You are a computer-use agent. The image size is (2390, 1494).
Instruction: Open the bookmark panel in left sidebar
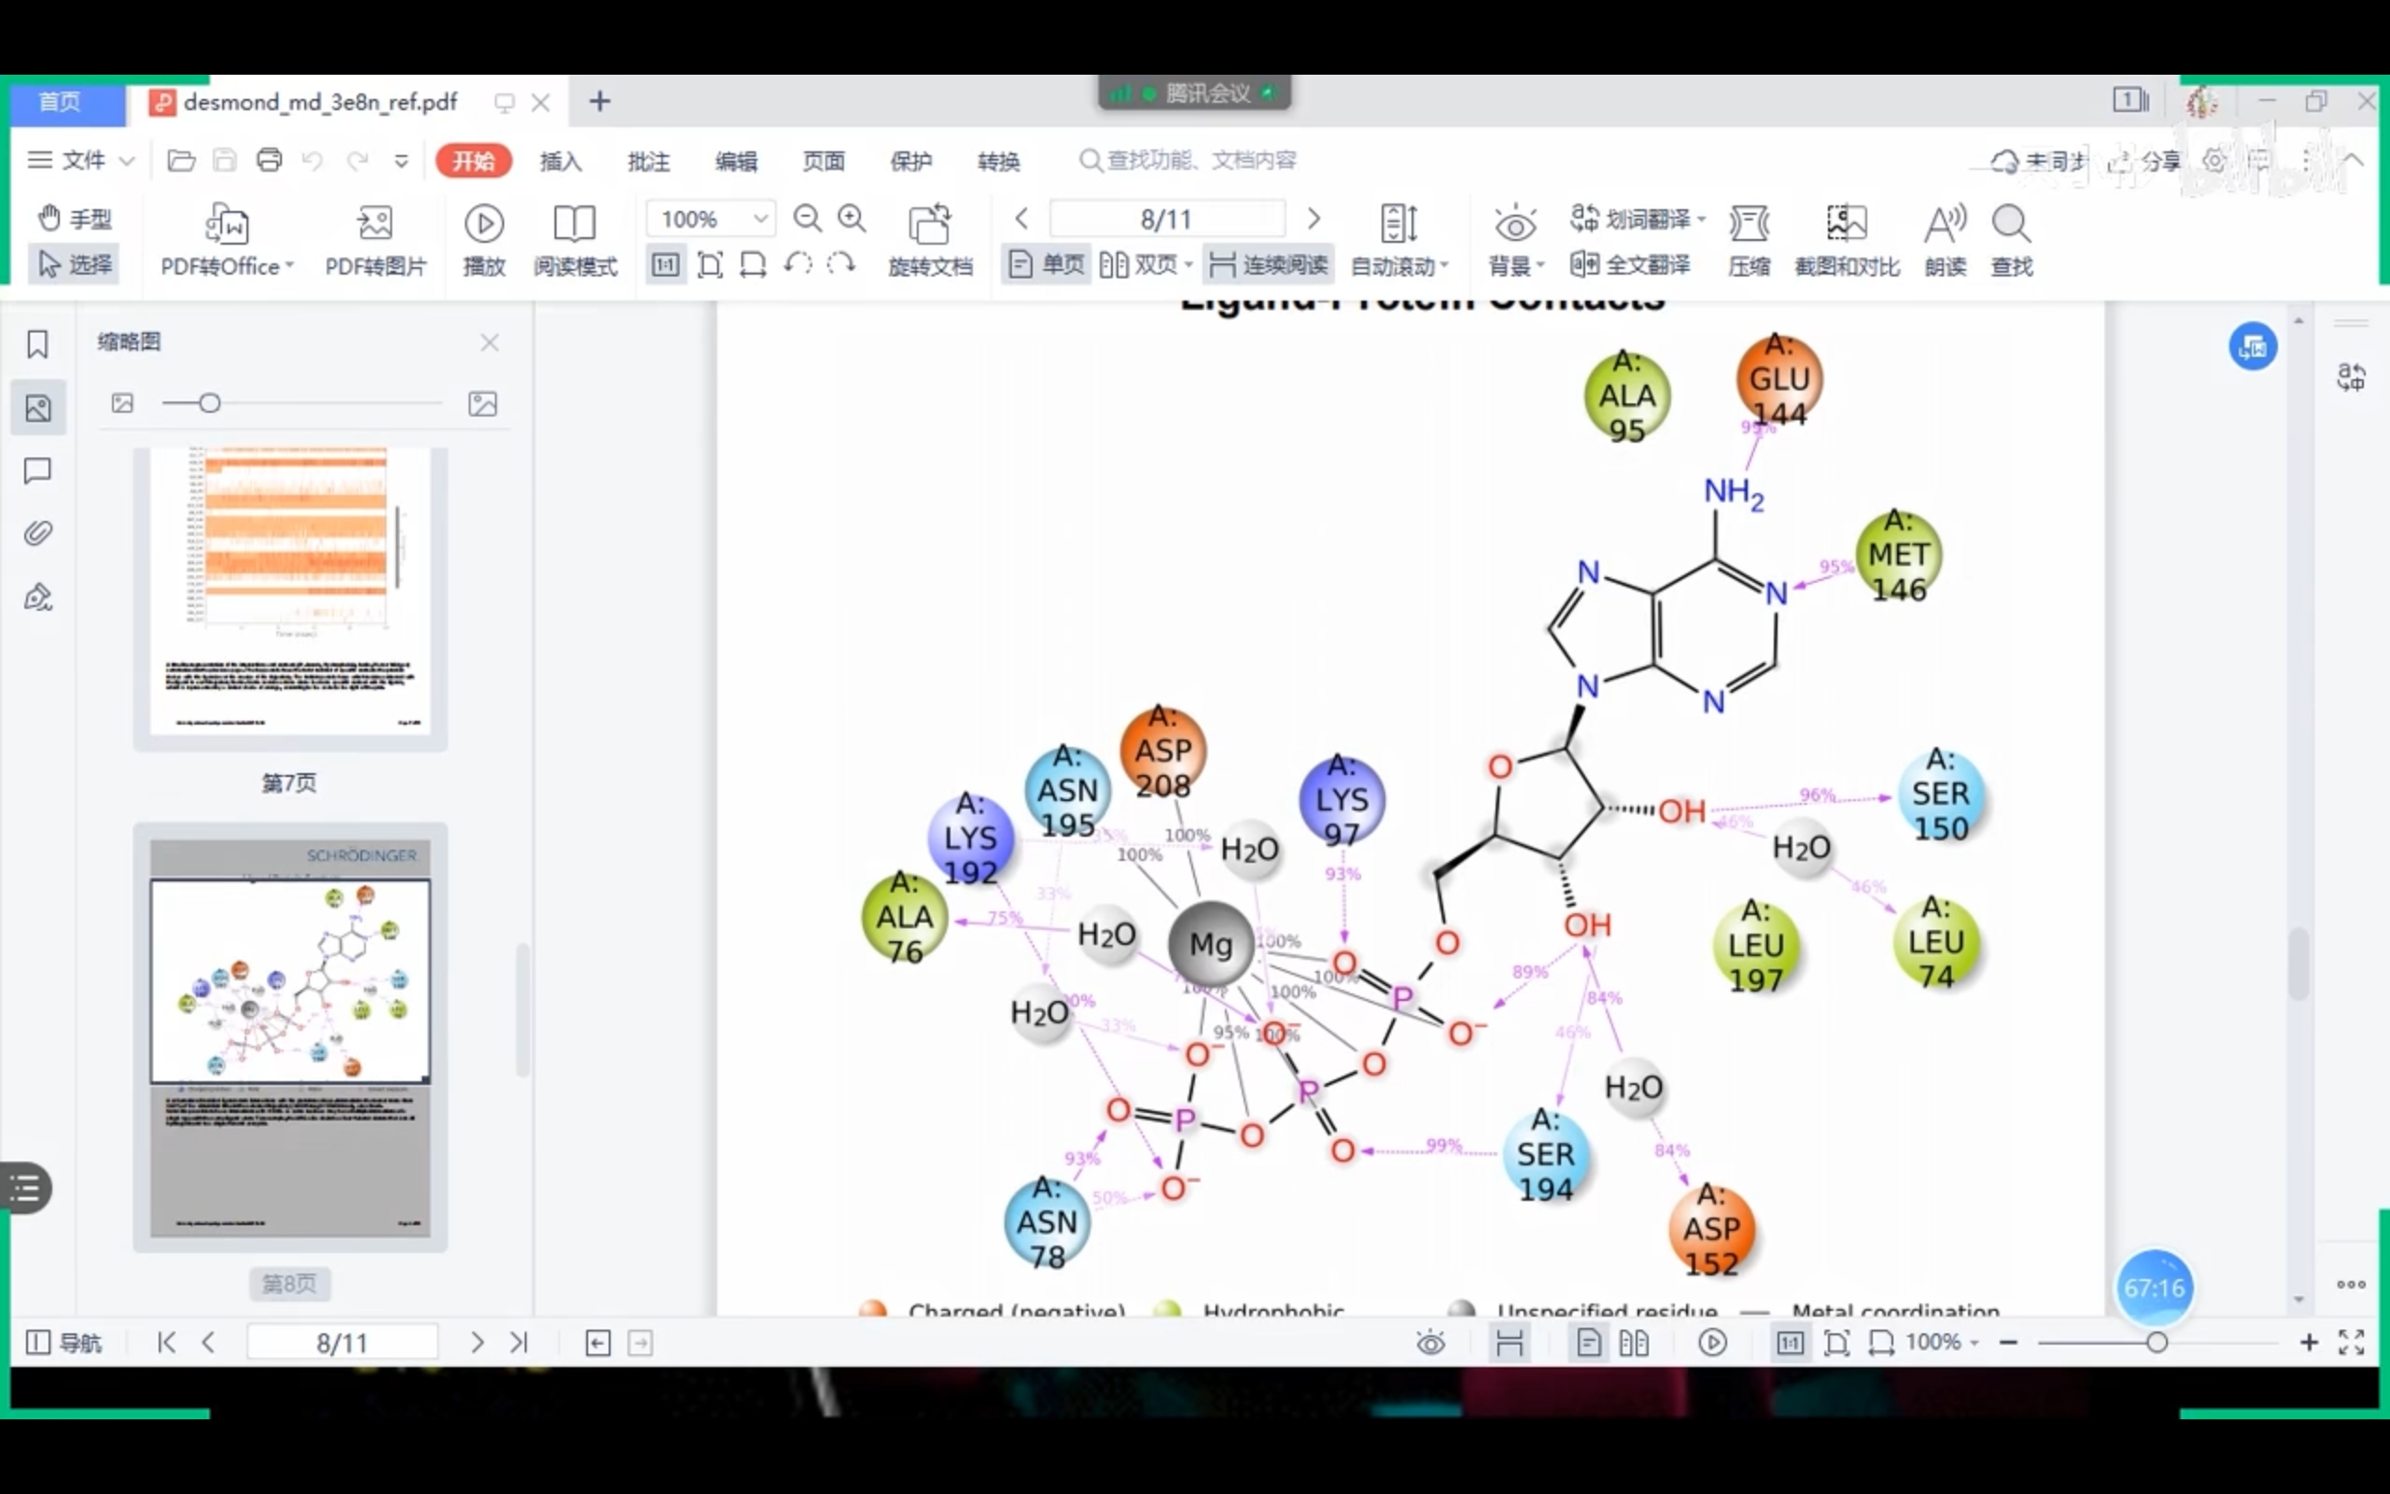click(x=37, y=344)
